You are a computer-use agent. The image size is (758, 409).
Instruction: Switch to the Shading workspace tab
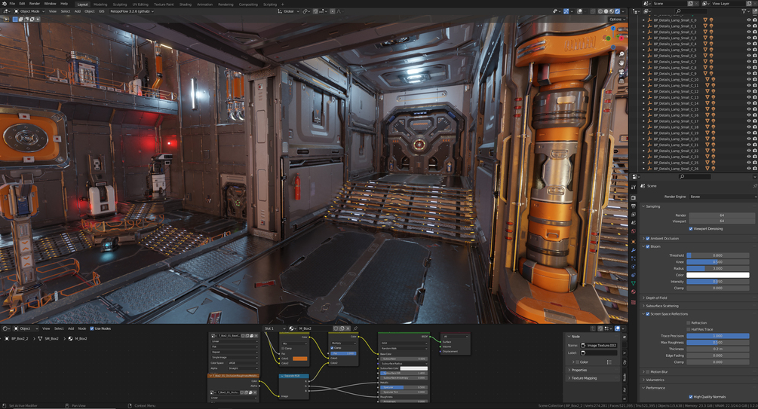pos(185,5)
